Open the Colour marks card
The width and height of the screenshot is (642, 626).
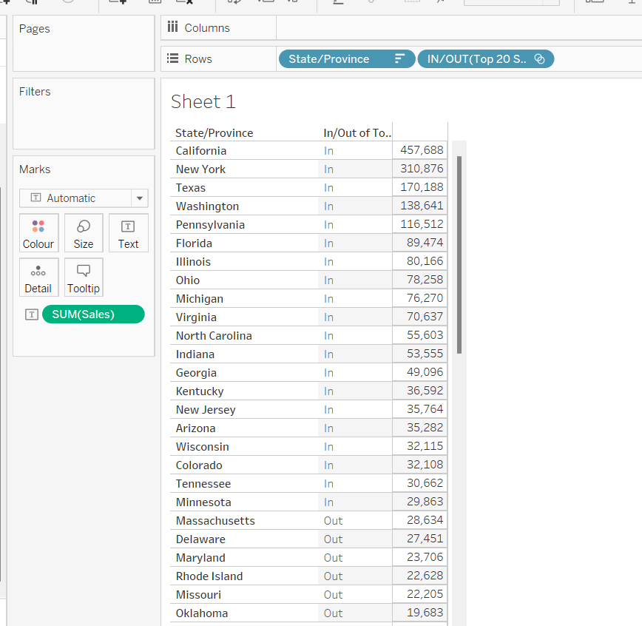point(38,233)
